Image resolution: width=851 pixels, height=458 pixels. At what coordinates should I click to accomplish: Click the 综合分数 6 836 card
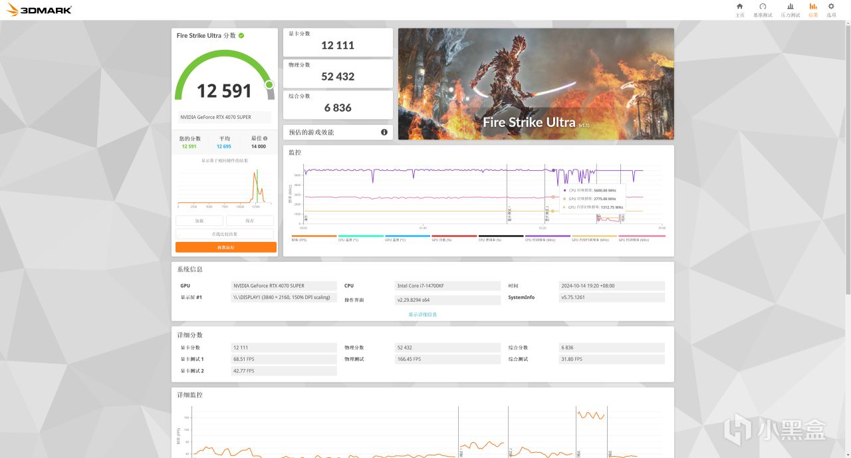(338, 104)
